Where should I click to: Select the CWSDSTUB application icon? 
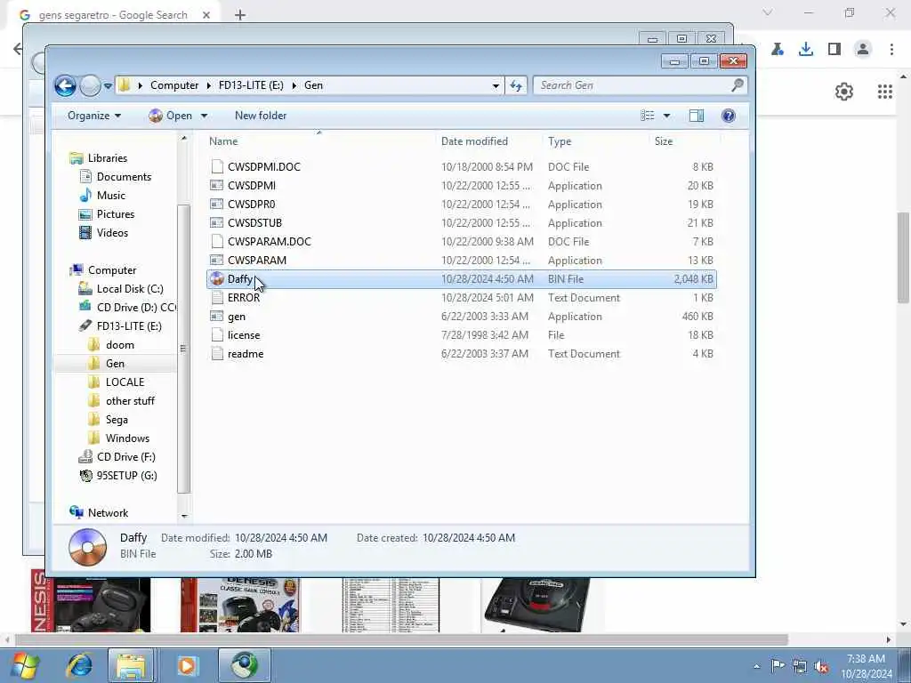click(217, 222)
